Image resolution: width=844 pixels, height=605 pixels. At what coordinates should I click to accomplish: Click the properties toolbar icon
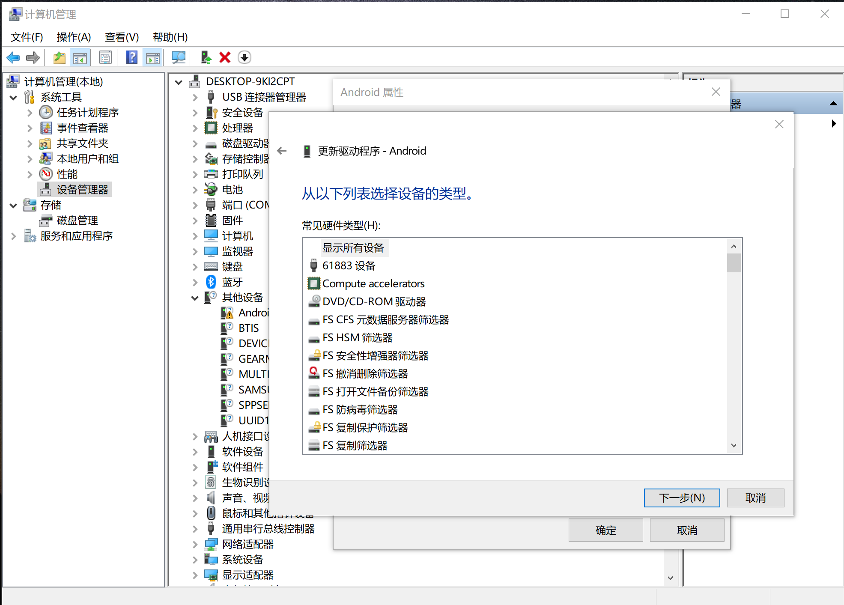[x=105, y=57]
